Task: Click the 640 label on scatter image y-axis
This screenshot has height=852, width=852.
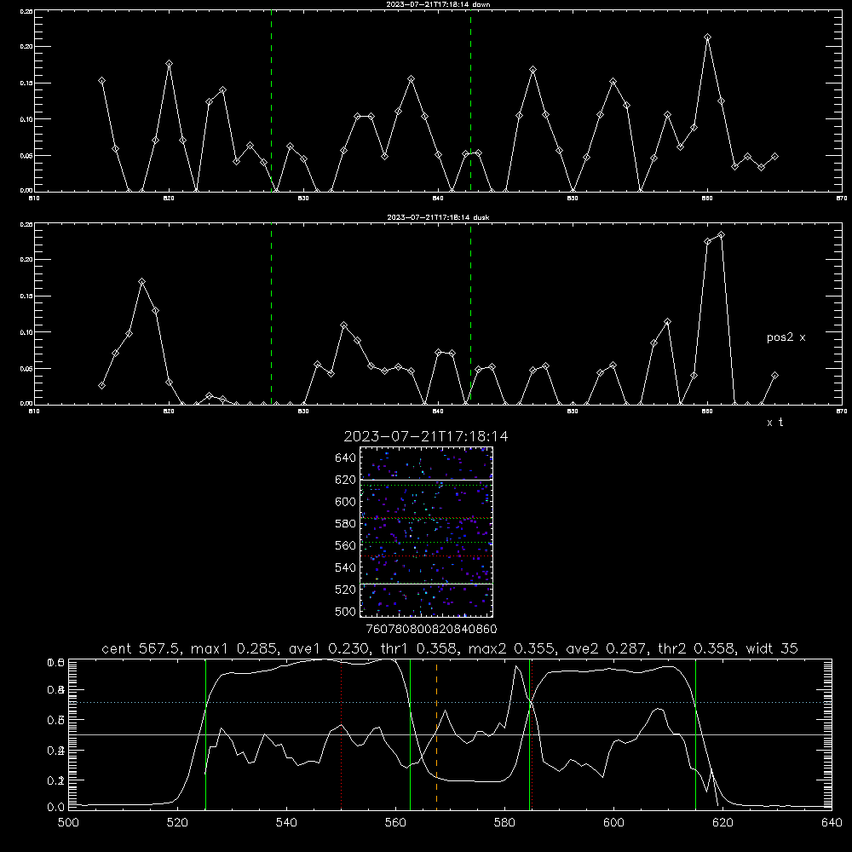Action: [346, 458]
